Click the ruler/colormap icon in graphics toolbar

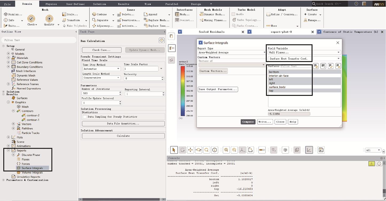pyautogui.click(x=262, y=150)
